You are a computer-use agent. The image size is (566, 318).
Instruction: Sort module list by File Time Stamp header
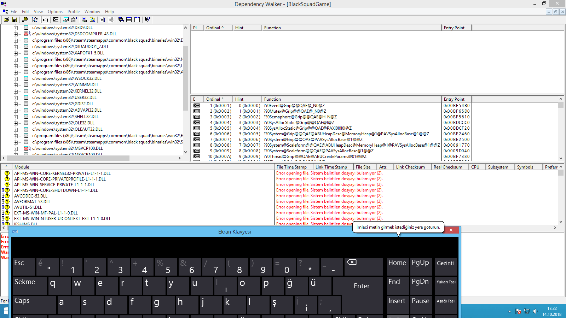coord(294,167)
